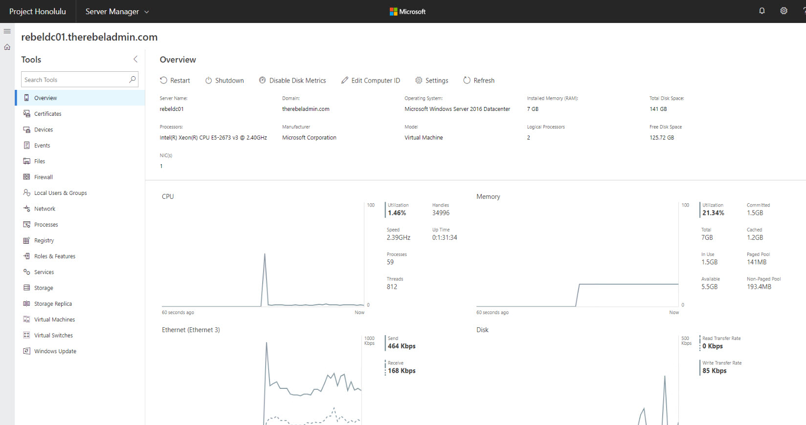Click the Virtual Machines icon

click(27, 319)
